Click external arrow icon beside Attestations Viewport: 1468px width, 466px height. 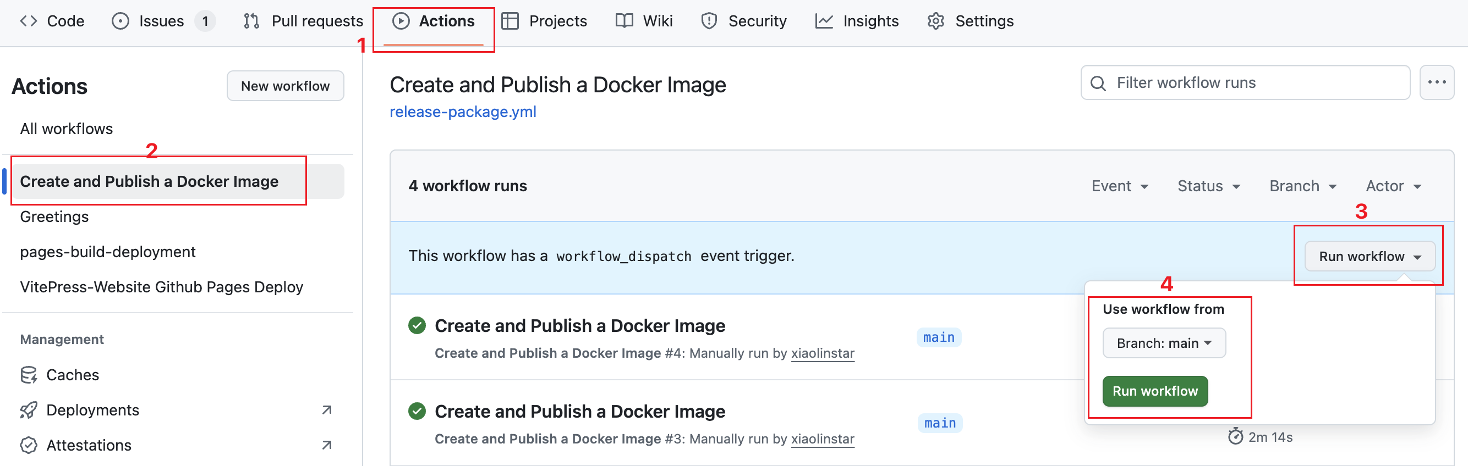point(326,445)
